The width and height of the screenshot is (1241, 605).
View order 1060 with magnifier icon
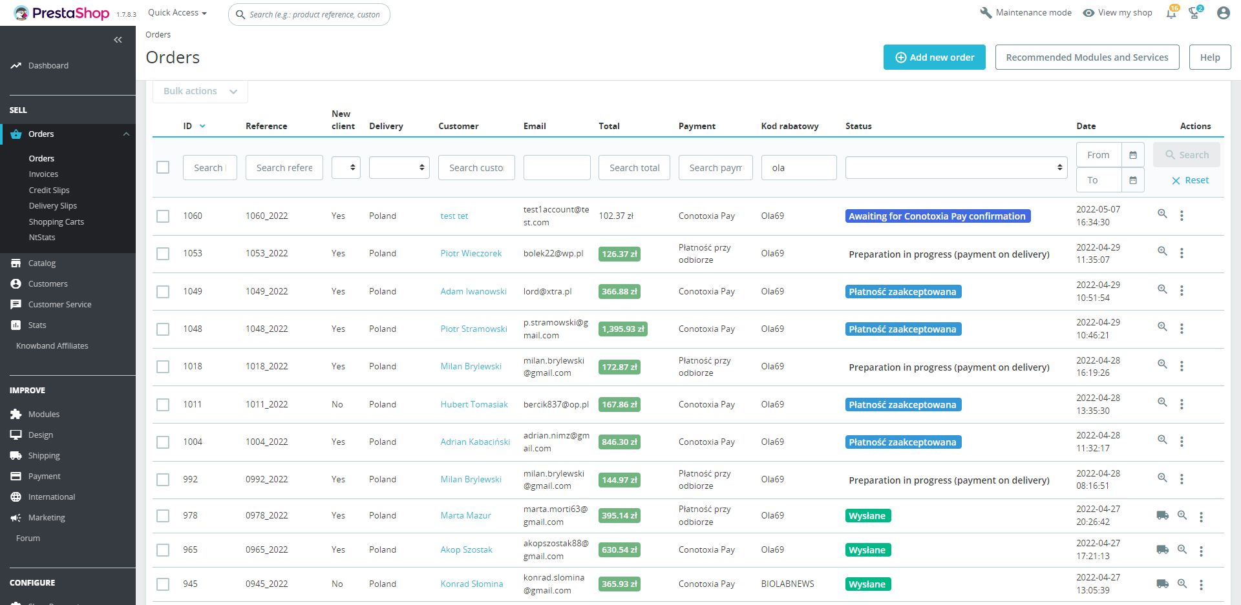coord(1162,214)
